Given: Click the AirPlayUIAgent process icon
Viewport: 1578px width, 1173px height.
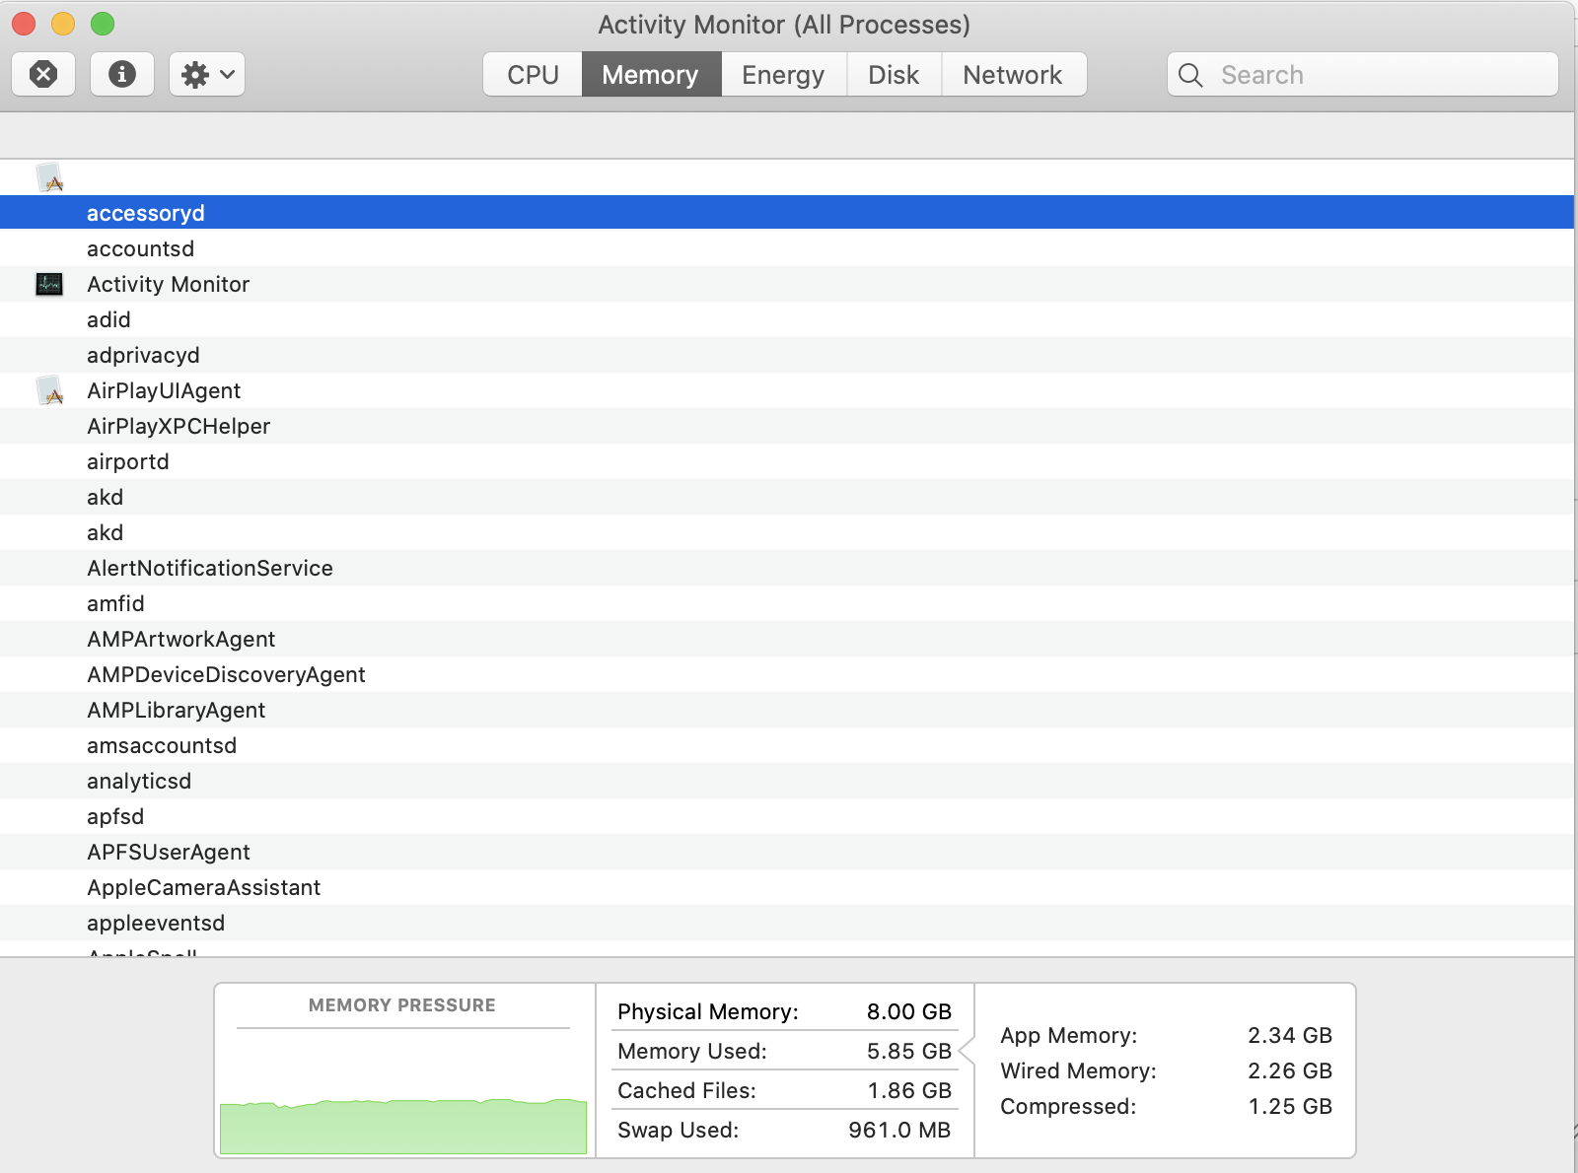Looking at the screenshot, I should (49, 390).
